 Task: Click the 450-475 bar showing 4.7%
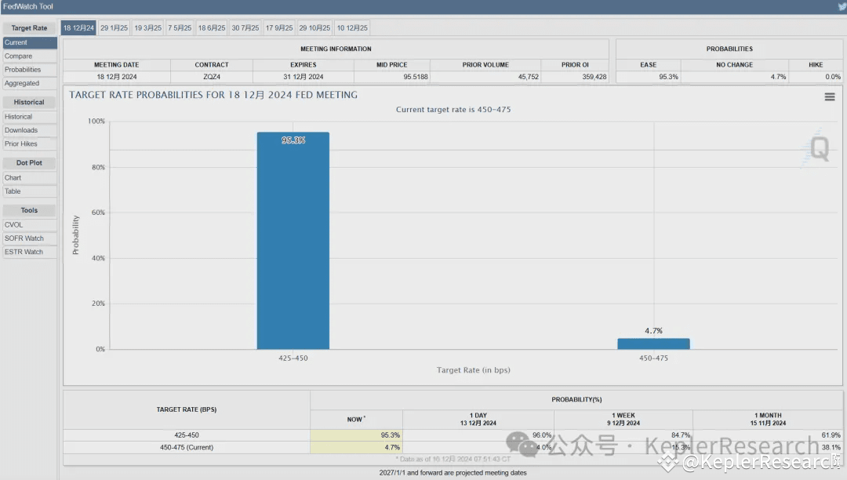click(x=653, y=344)
